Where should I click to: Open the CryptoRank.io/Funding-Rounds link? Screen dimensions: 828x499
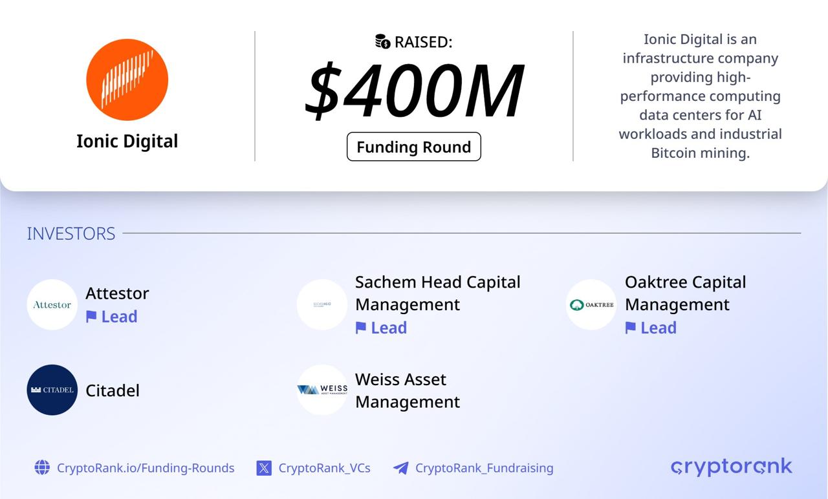point(146,467)
